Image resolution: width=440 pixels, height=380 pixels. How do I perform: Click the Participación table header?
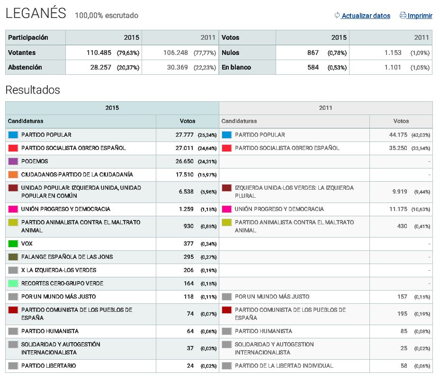36,37
